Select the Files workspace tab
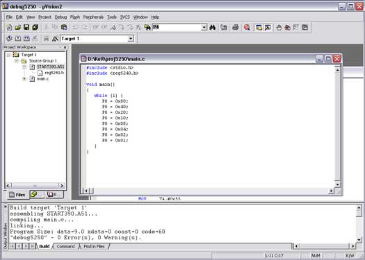This screenshot has height=260, width=365. 17,195
